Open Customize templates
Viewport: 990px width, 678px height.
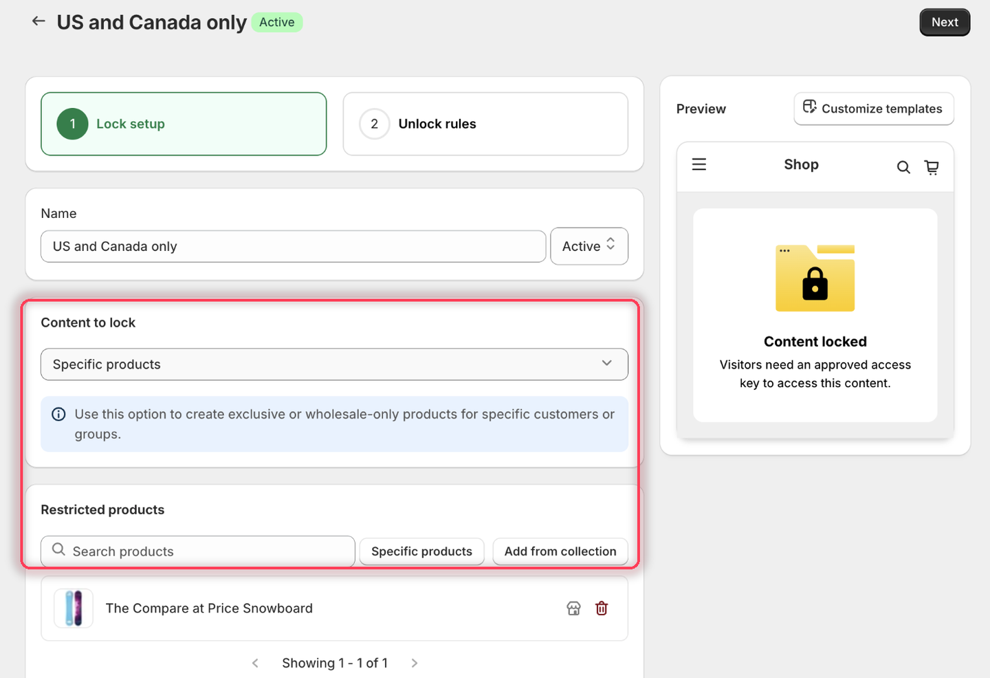tap(874, 109)
